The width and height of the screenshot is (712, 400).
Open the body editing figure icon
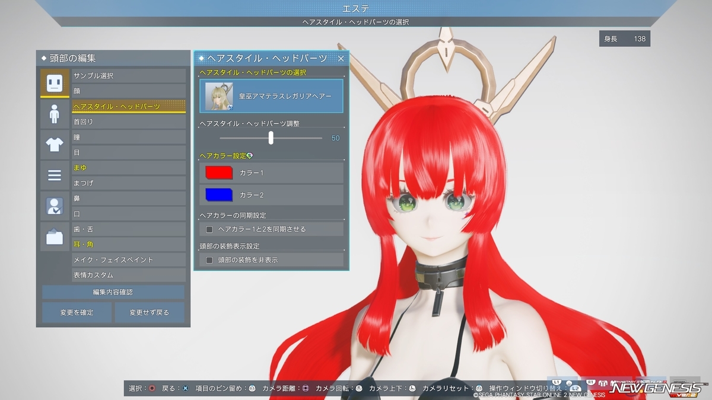pyautogui.click(x=55, y=114)
